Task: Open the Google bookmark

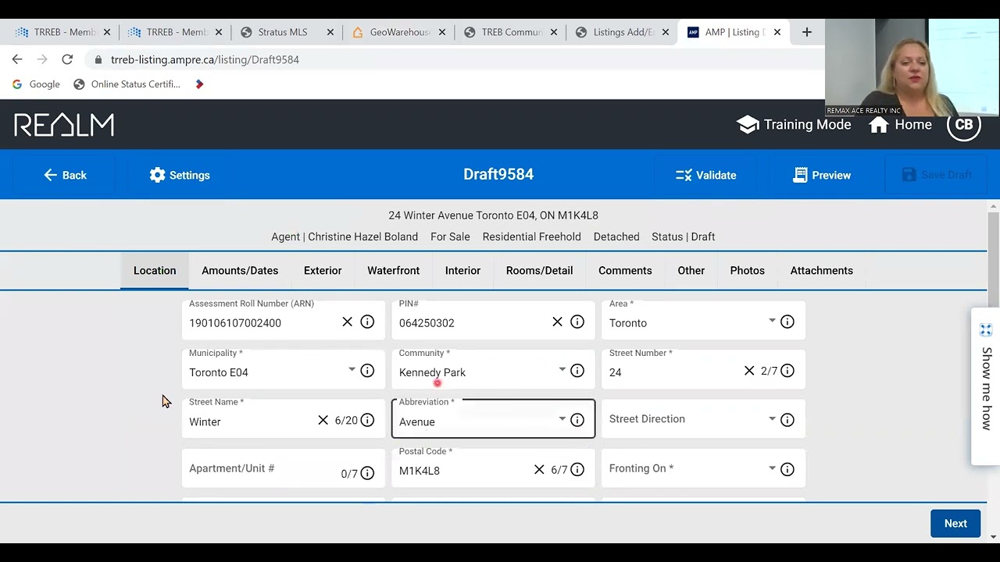Action: [36, 84]
